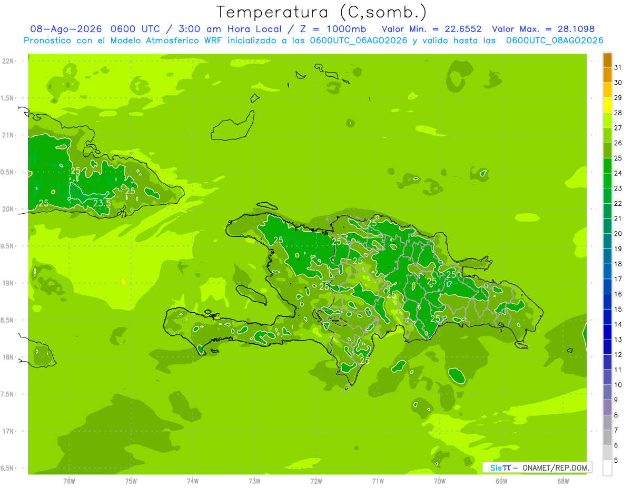Click longitude axis label "69W"

pos(501,481)
